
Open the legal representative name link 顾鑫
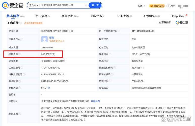click(x=51, y=38)
